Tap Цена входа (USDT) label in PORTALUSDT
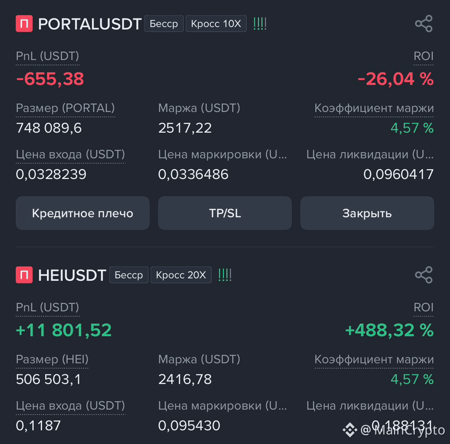Viewport: 450px width, 444px height. point(70,155)
